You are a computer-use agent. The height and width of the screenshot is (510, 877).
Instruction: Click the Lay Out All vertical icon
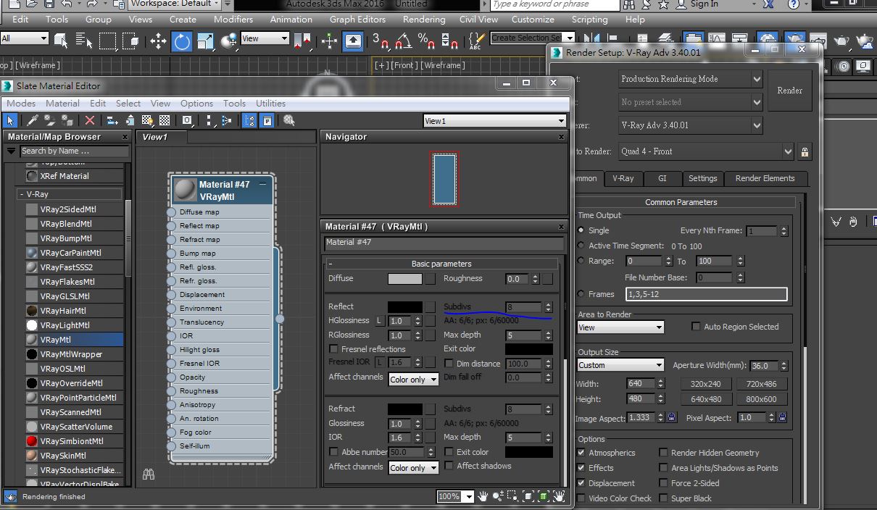[x=209, y=120]
